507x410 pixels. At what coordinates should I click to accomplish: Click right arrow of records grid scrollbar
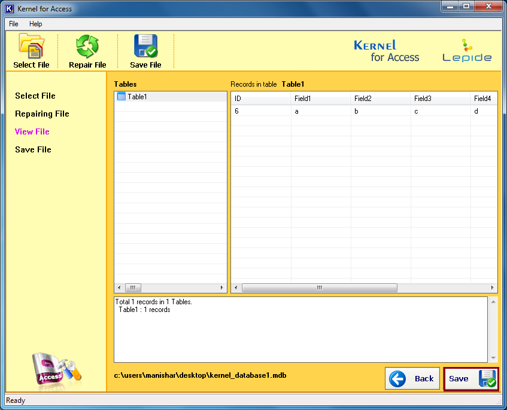[x=492, y=287]
